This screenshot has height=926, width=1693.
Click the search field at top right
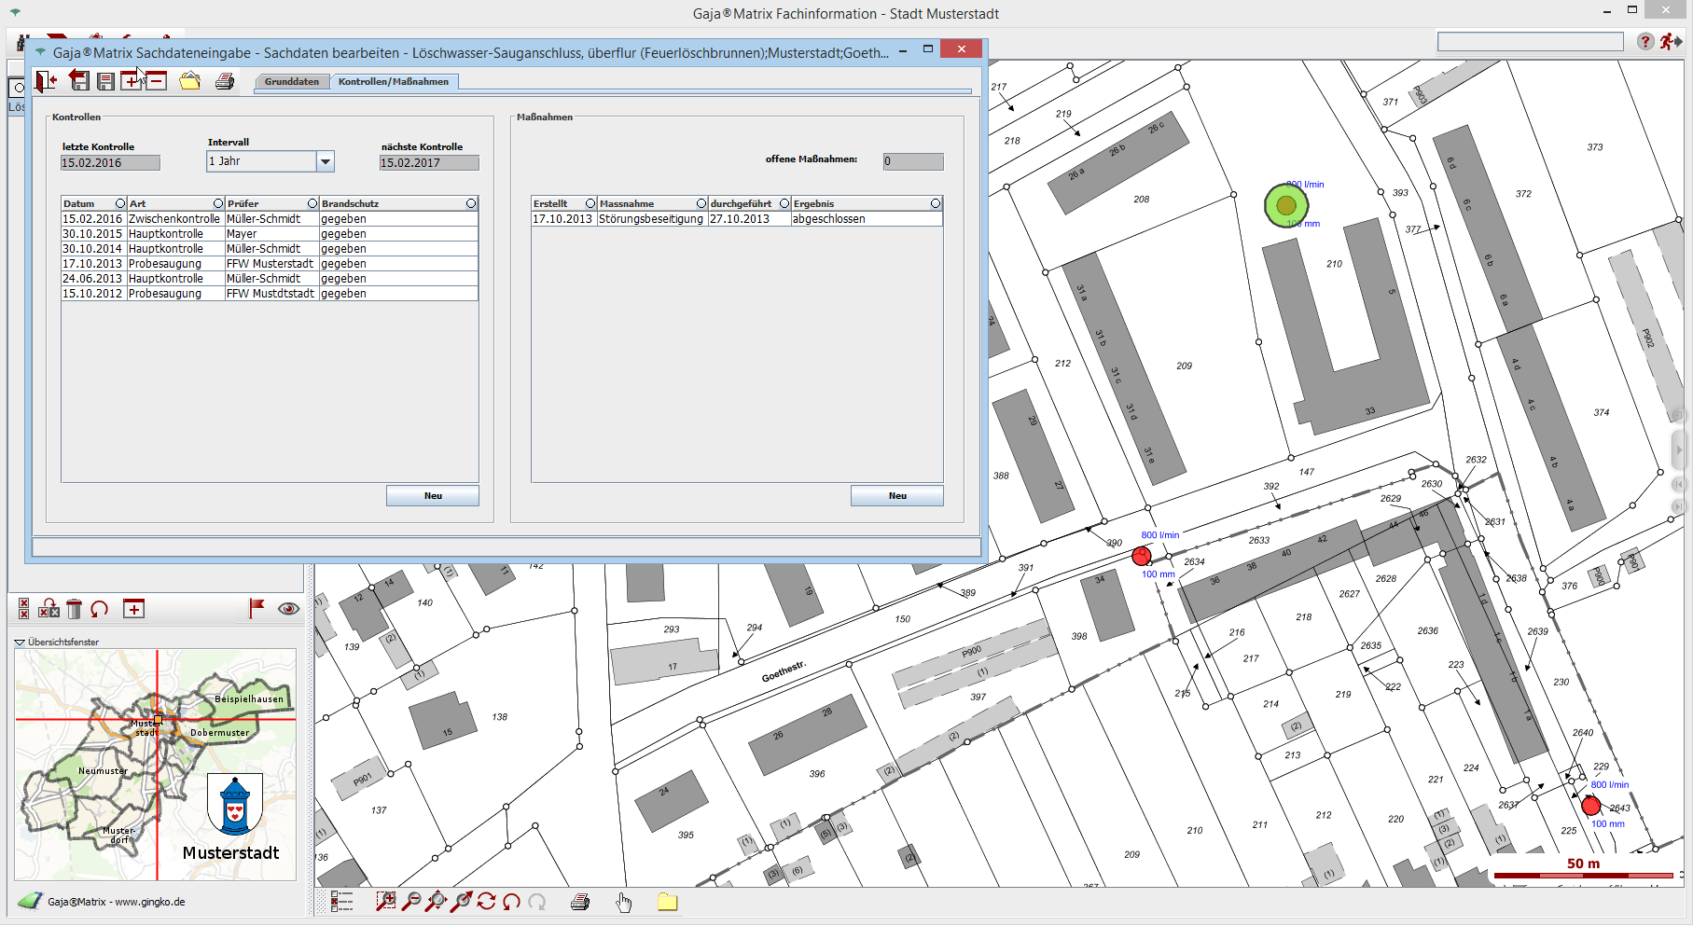pos(1530,42)
